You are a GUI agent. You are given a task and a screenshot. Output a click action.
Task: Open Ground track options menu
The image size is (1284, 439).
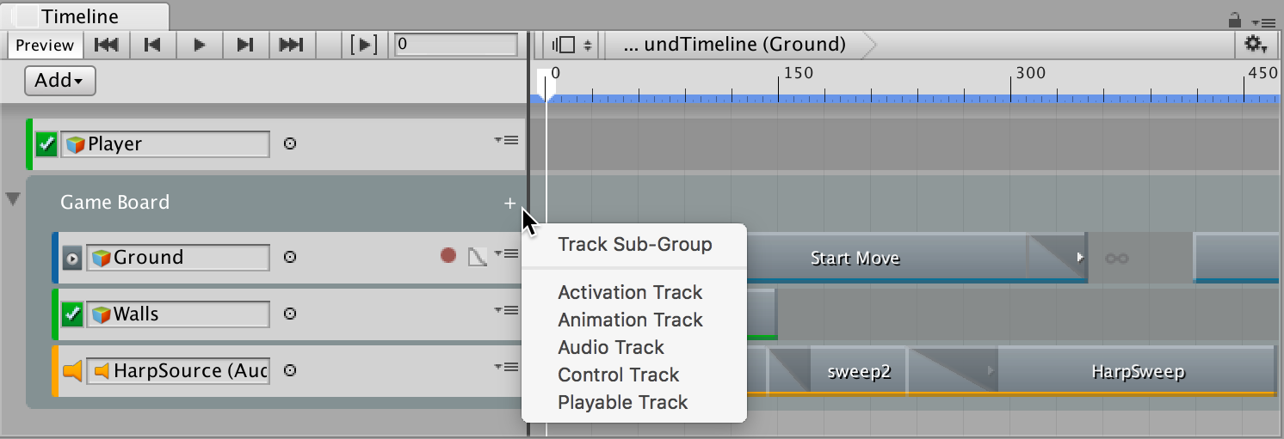click(x=507, y=253)
